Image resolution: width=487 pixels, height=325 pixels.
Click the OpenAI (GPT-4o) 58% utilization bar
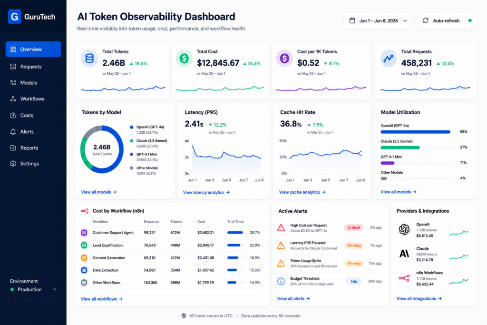pos(416,132)
